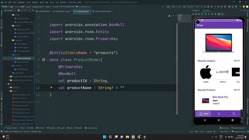Click emulator home circle toolbar icon
249x140 pixels.
(x=212, y=14)
